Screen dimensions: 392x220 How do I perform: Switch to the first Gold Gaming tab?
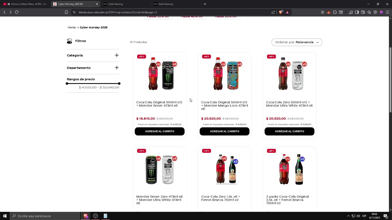click(x=126, y=4)
